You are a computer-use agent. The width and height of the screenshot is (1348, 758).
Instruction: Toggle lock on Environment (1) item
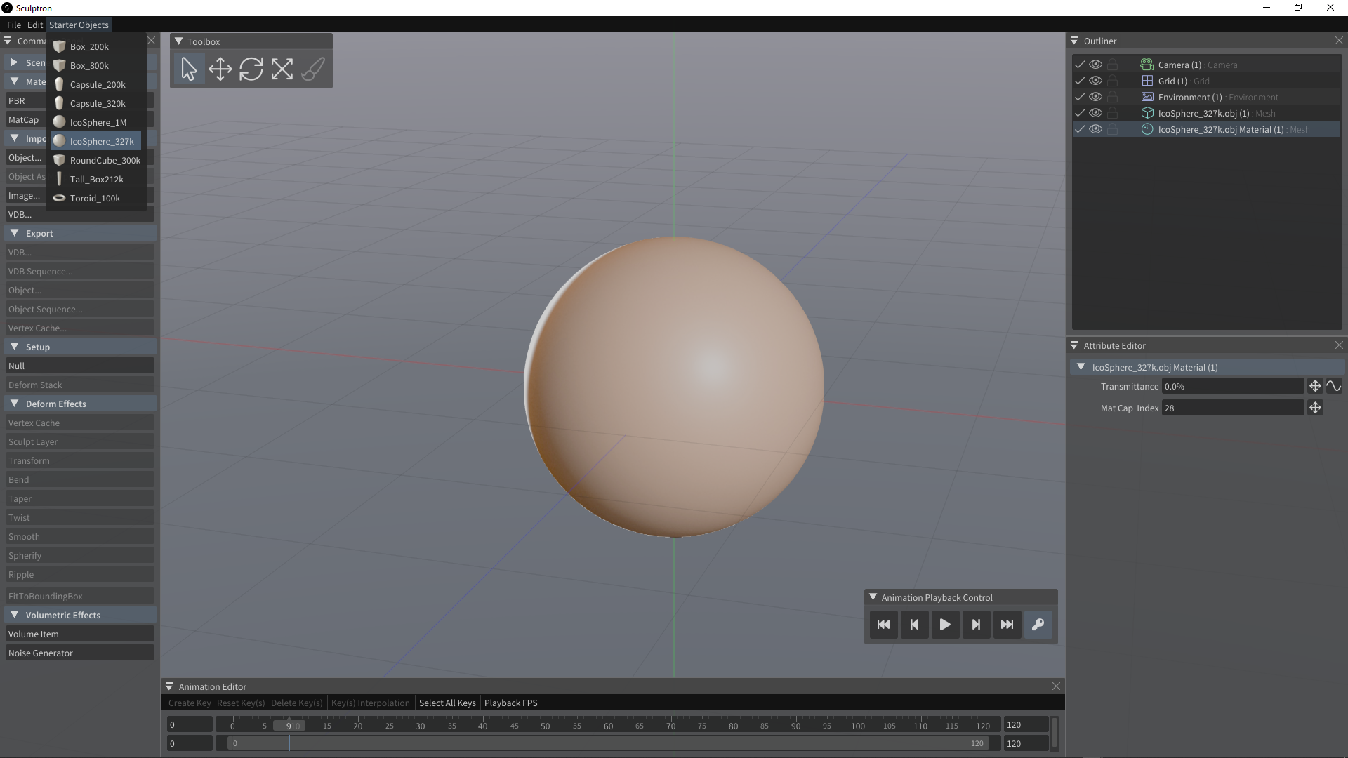tap(1112, 97)
